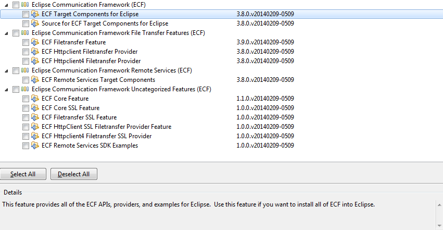Select ECF Remote Services SDK Examples label

[90, 145]
